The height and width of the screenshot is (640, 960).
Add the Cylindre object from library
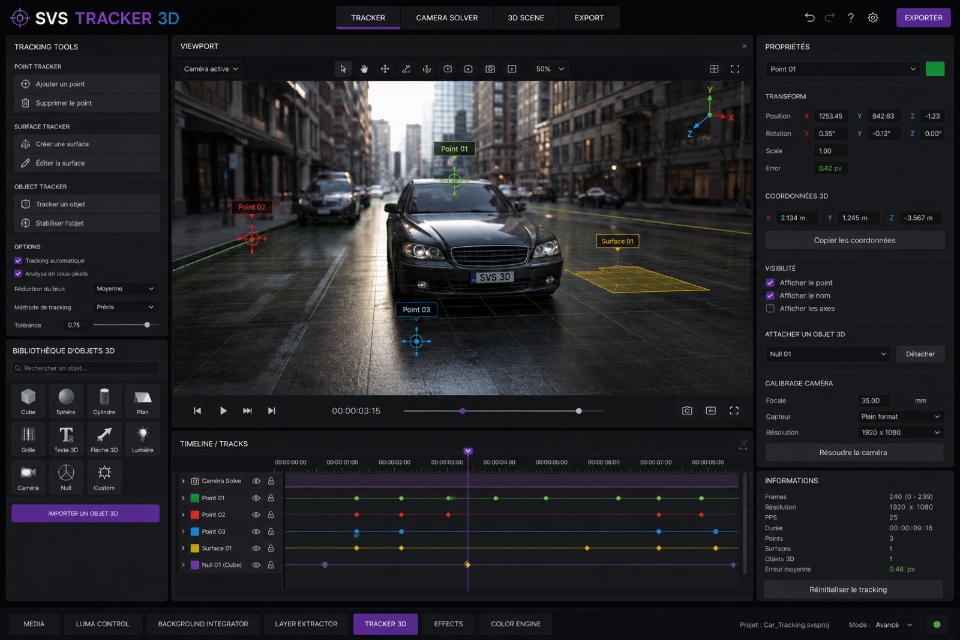tap(104, 401)
